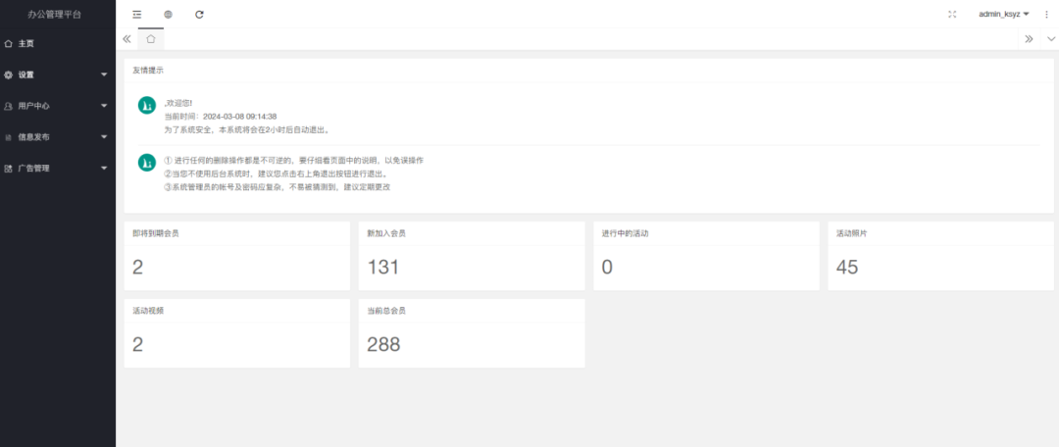Image resolution: width=1059 pixels, height=447 pixels.
Task: Click the avatar icon beside the safety tips
Action: point(147,162)
